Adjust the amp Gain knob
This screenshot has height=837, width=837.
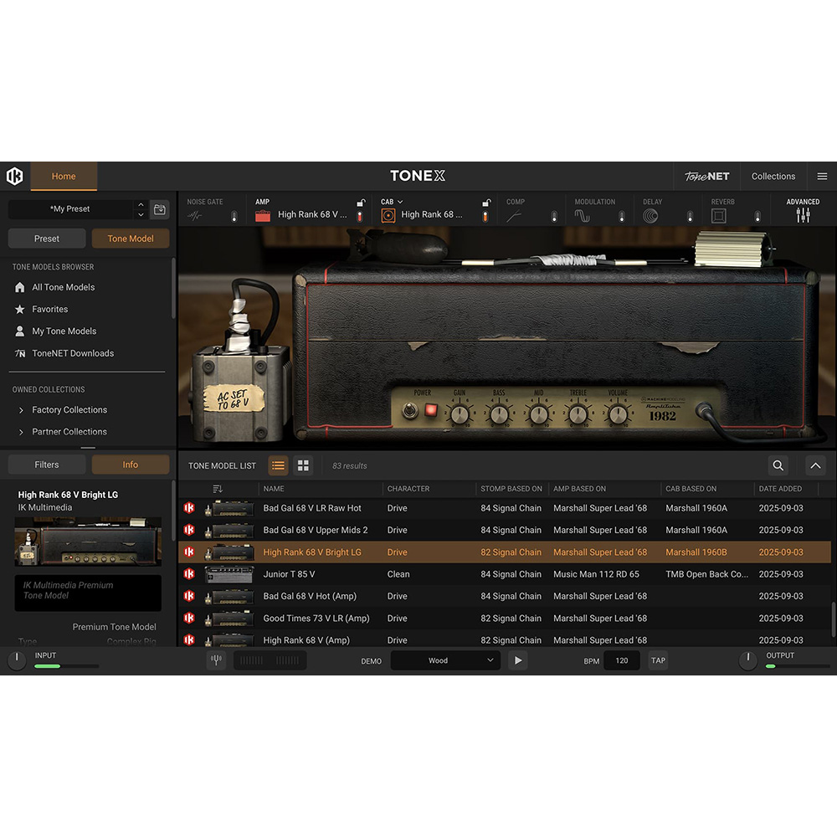coord(460,413)
